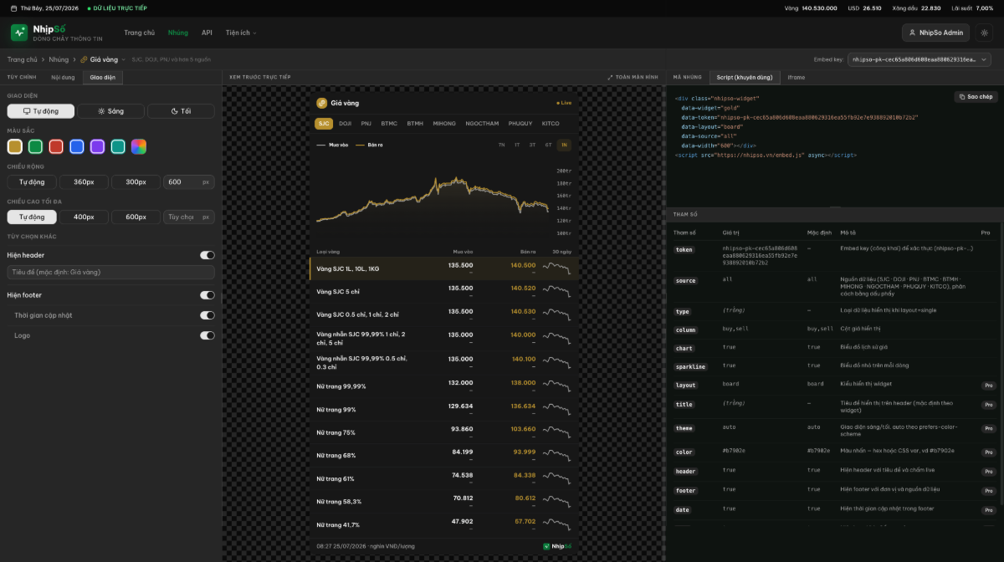Click the sparkline in the Nữ trang 41,7% row
This screenshot has width=1004, height=562.
point(556,524)
